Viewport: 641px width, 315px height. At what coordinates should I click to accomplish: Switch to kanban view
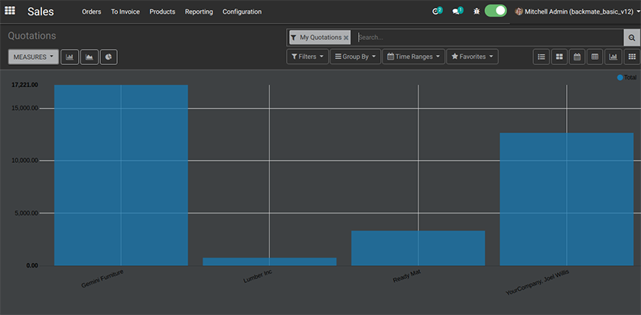coord(559,57)
